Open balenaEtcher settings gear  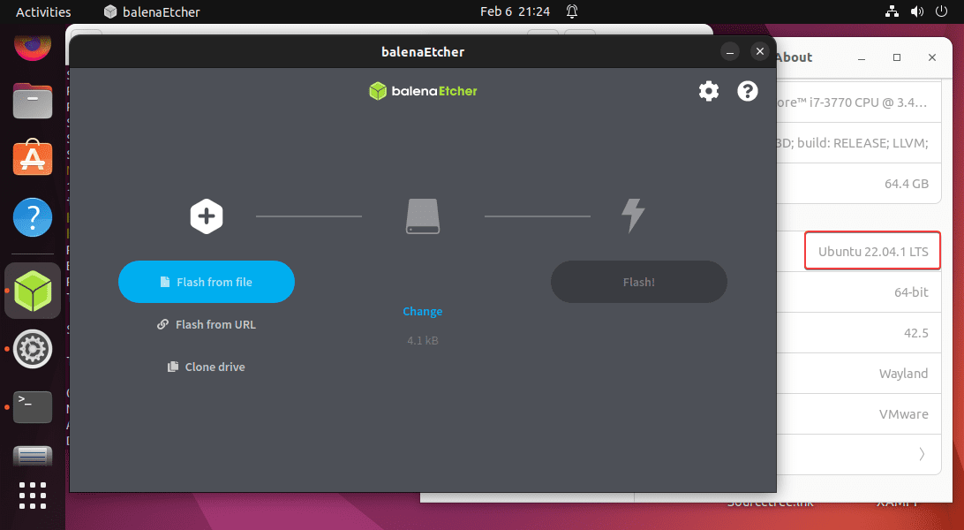tap(708, 91)
